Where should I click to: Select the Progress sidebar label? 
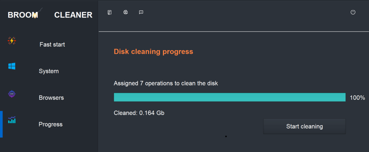50,125
